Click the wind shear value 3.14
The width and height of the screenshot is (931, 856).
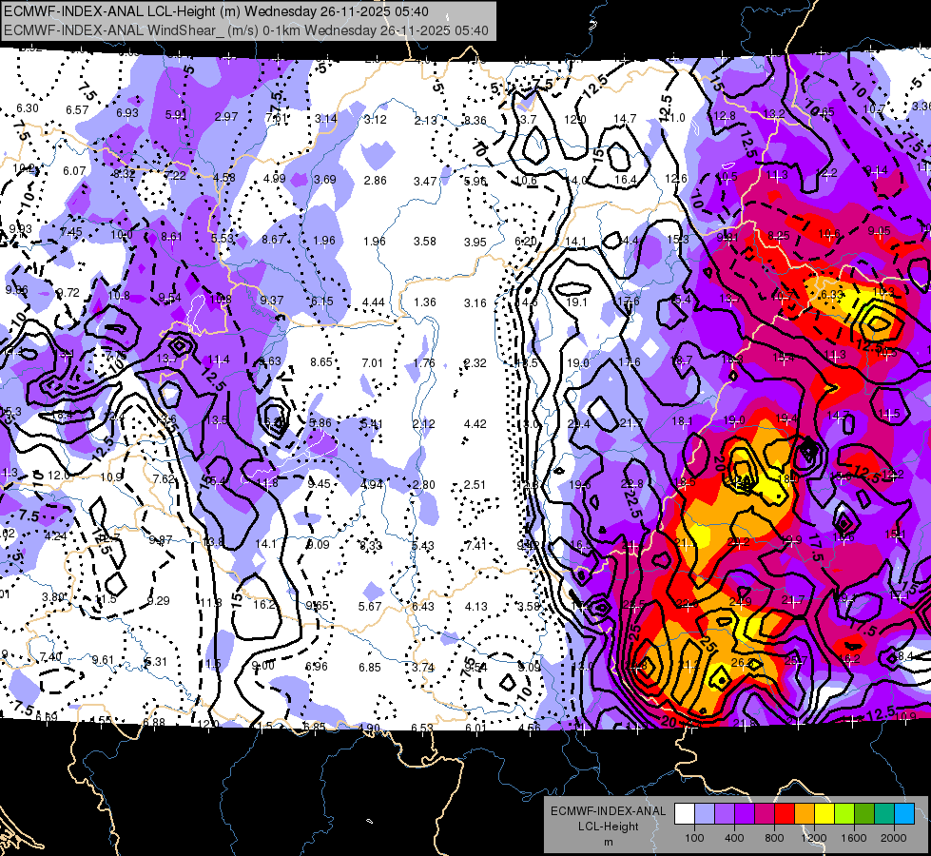tap(326, 118)
